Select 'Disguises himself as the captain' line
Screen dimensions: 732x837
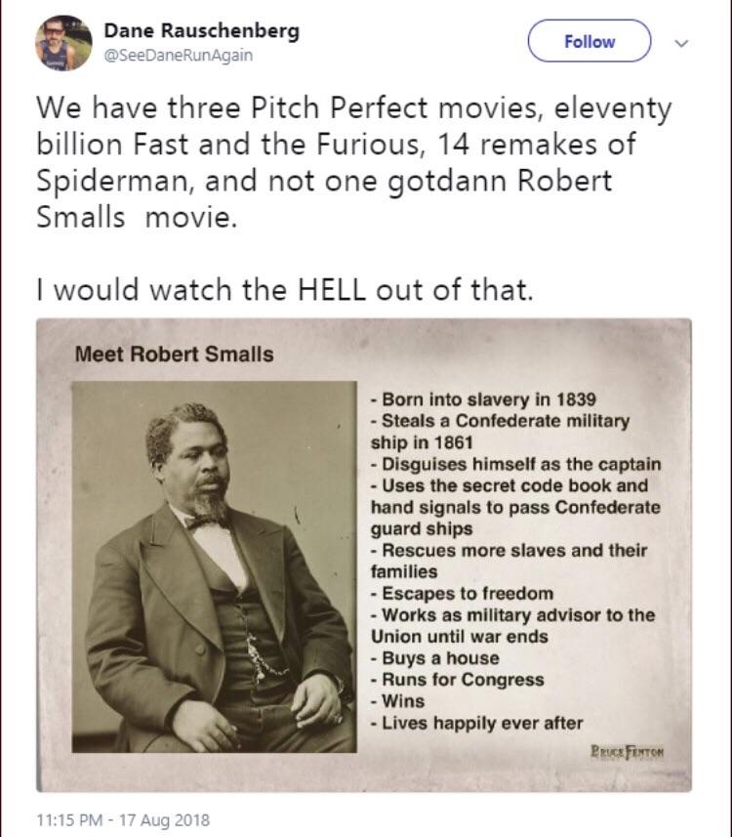coord(516,464)
